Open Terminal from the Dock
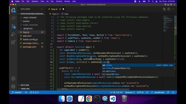Screen dimensions: 186x104 click(97, 99)
